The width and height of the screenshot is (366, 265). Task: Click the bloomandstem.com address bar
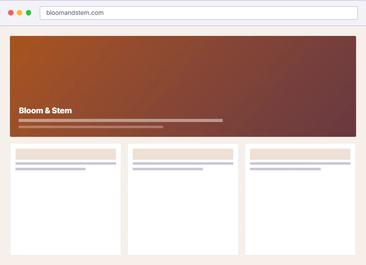[x=199, y=13]
